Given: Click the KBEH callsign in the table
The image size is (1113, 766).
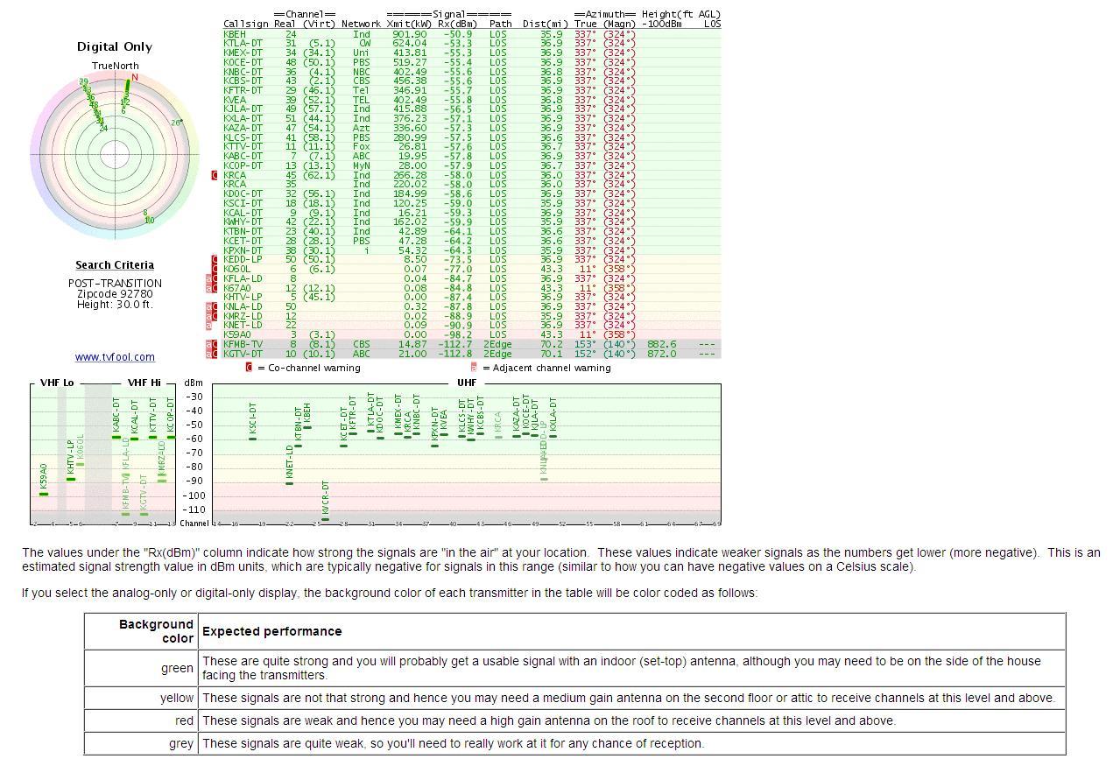Looking at the screenshot, I should 235,34.
